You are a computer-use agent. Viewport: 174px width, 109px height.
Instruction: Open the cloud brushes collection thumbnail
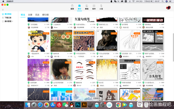153,41
